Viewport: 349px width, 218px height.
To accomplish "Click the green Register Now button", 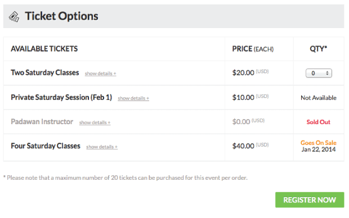I will pos(310,200).
